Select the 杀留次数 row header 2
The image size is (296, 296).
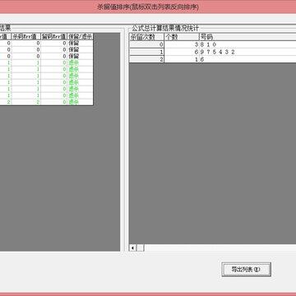click(x=146, y=59)
